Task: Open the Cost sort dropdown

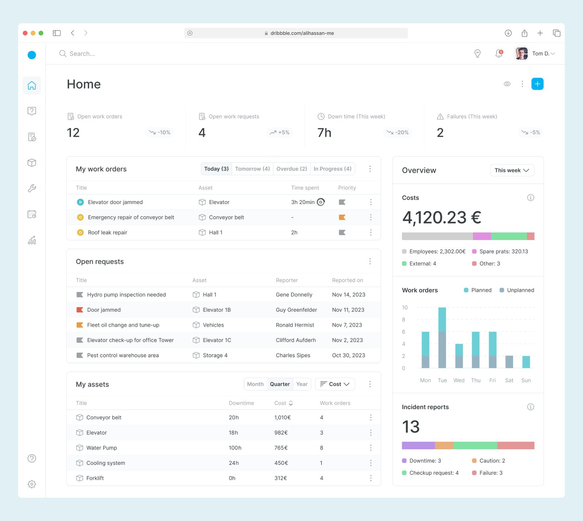Action: pyautogui.click(x=335, y=384)
